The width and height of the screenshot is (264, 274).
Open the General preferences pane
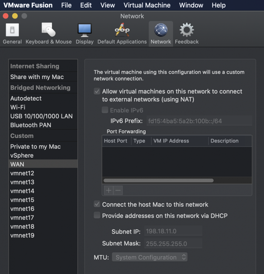12,34
